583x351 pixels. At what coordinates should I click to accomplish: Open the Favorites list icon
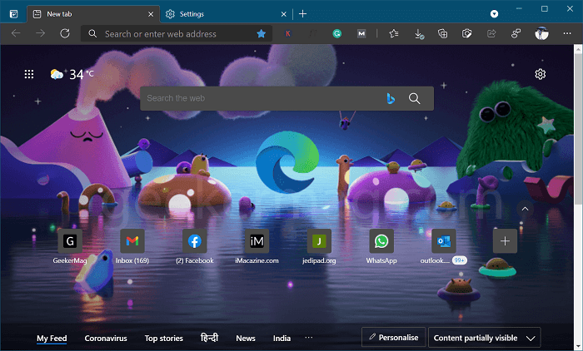pyautogui.click(x=394, y=34)
